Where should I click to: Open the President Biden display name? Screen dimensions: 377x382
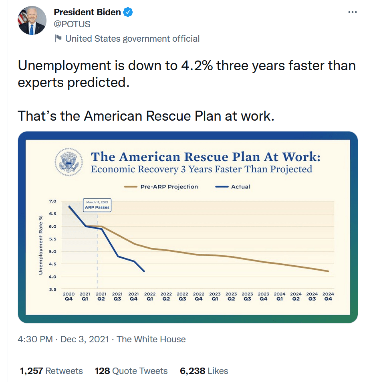(87, 12)
